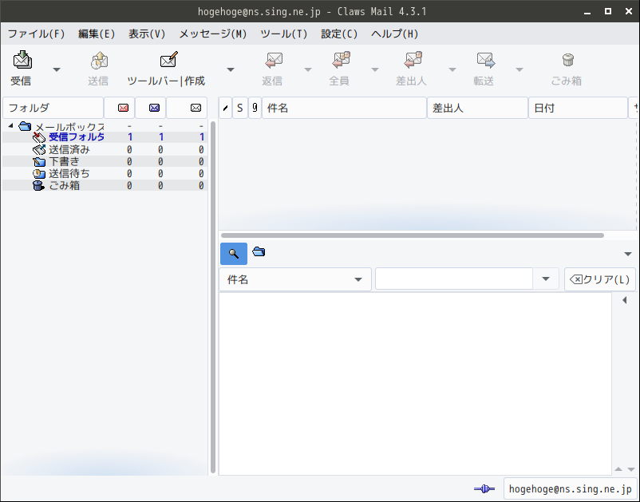Image resolution: width=640 pixels, height=502 pixels.
Task: Toggle the online/offline connection plug icon
Action: 484,488
